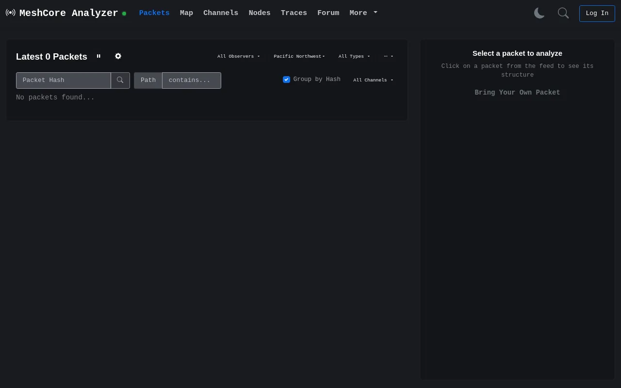This screenshot has width=621, height=388.
Task: Focus the path contains input field
Action: [x=192, y=81]
